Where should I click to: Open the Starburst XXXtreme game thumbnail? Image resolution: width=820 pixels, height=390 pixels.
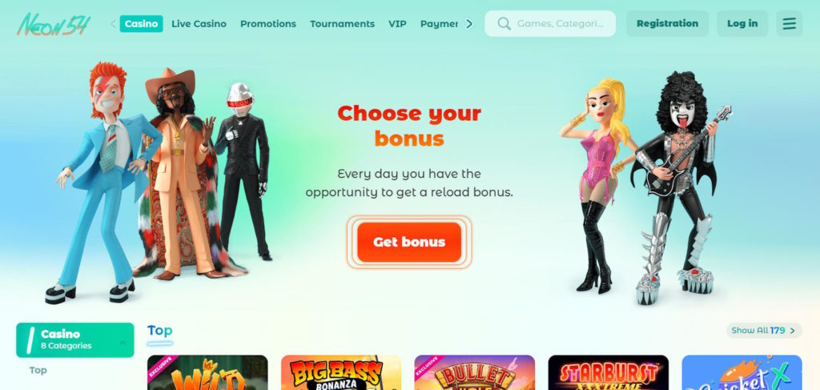tap(609, 372)
